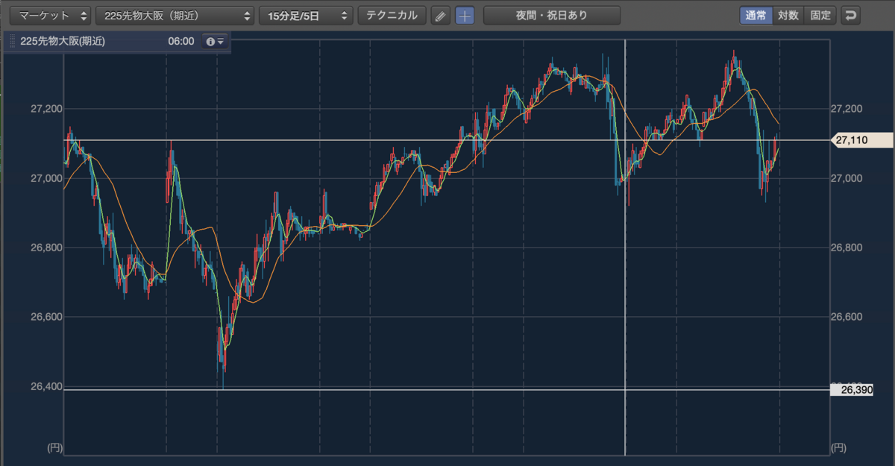Screen dimensions: 895x466
Task: Switch scale to 通常 mode
Action: coord(756,16)
